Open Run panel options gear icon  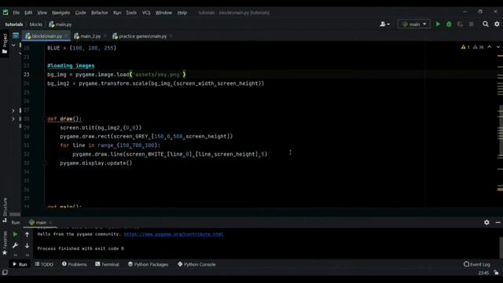[486, 222]
